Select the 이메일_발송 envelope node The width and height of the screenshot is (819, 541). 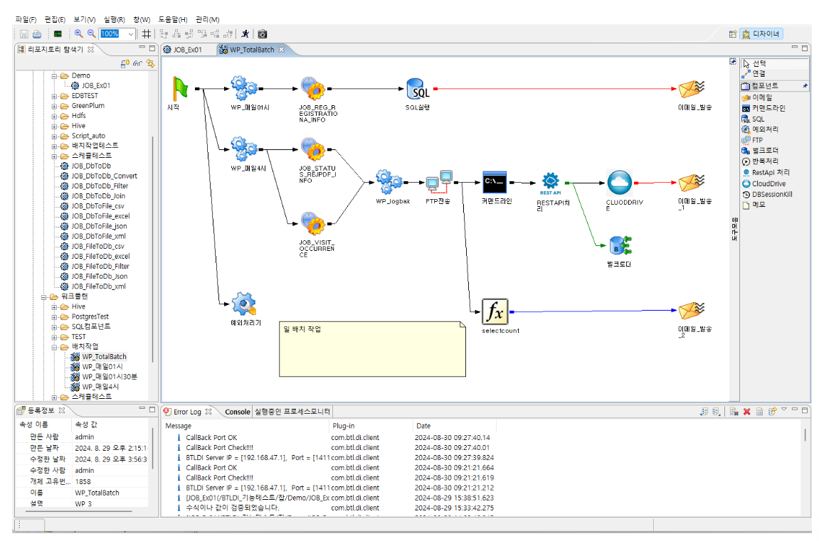pyautogui.click(x=692, y=89)
